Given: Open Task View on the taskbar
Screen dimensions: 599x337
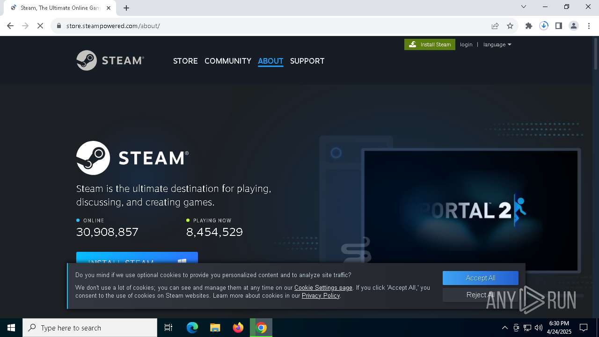Looking at the screenshot, I should click(168, 328).
